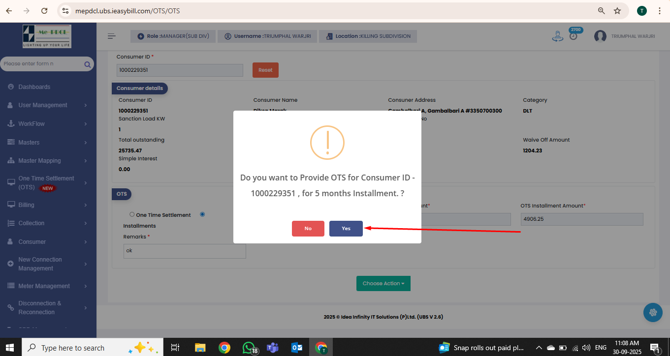The image size is (670, 356).
Task: Click the Meter Management list icon
Action: 11,286
